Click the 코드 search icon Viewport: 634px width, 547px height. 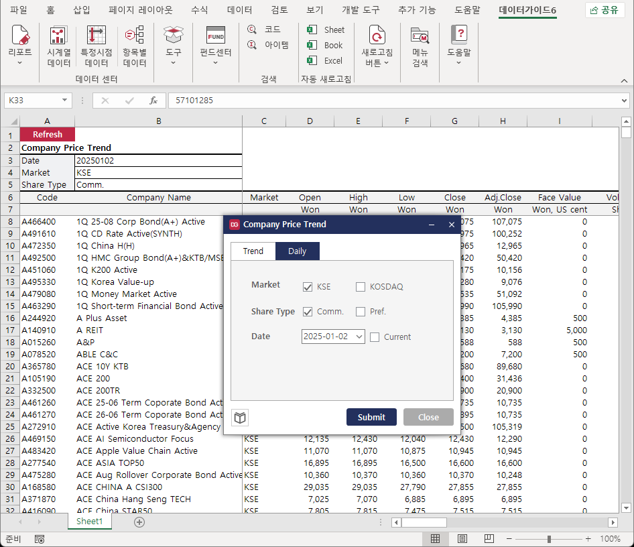pos(253,29)
